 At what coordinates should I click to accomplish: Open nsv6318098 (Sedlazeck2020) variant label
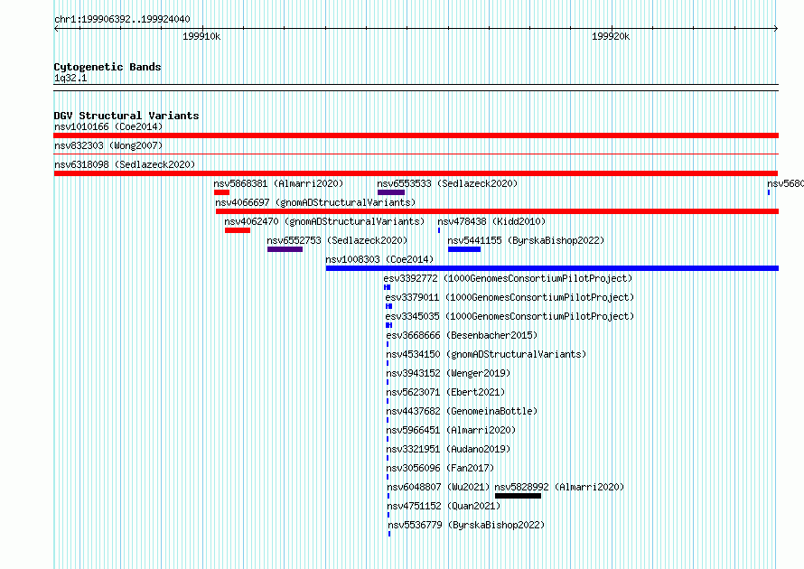125,164
